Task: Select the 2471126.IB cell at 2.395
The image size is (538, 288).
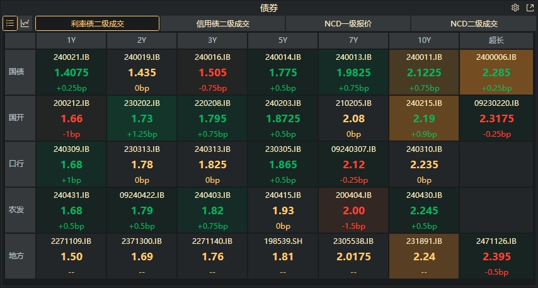Action: pyautogui.click(x=496, y=255)
